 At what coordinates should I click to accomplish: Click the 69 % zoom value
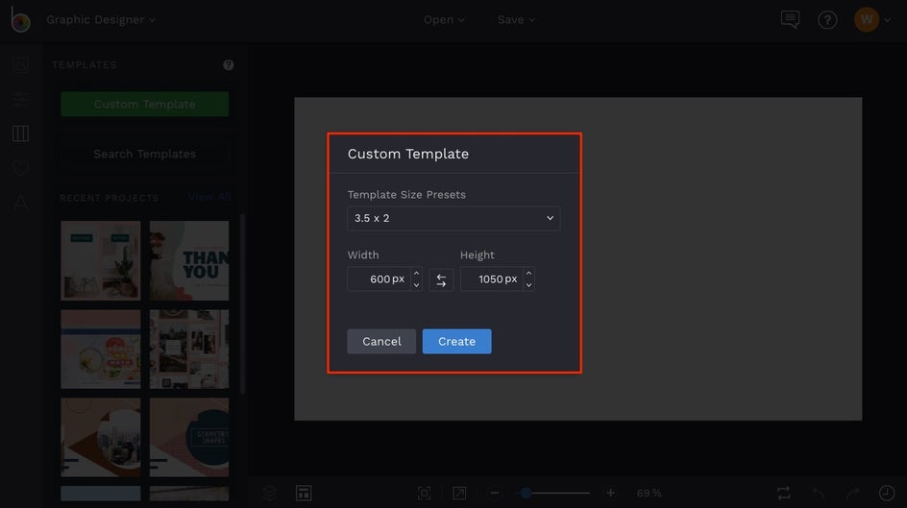649,493
